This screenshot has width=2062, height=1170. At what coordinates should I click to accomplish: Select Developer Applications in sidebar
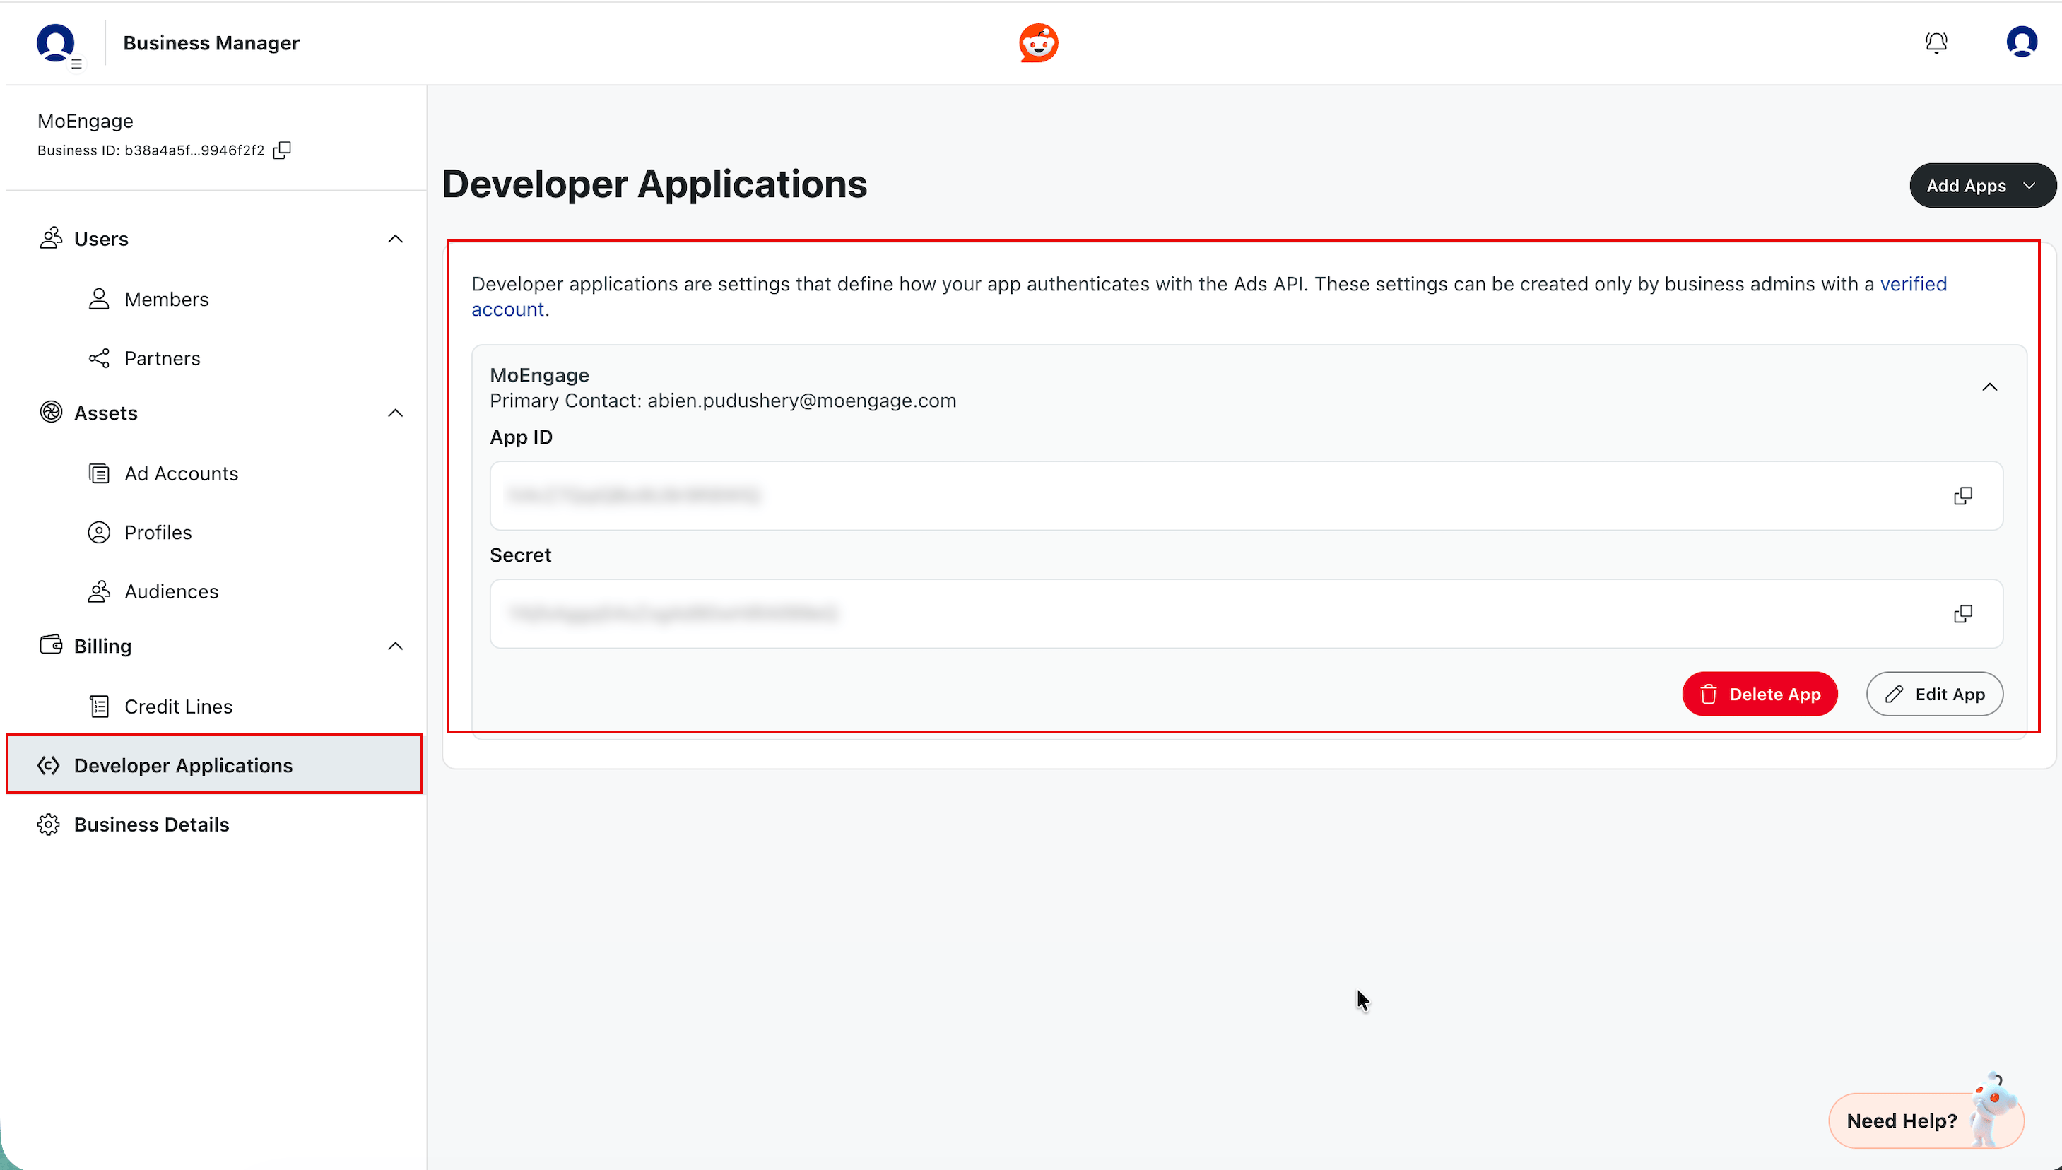click(x=213, y=764)
